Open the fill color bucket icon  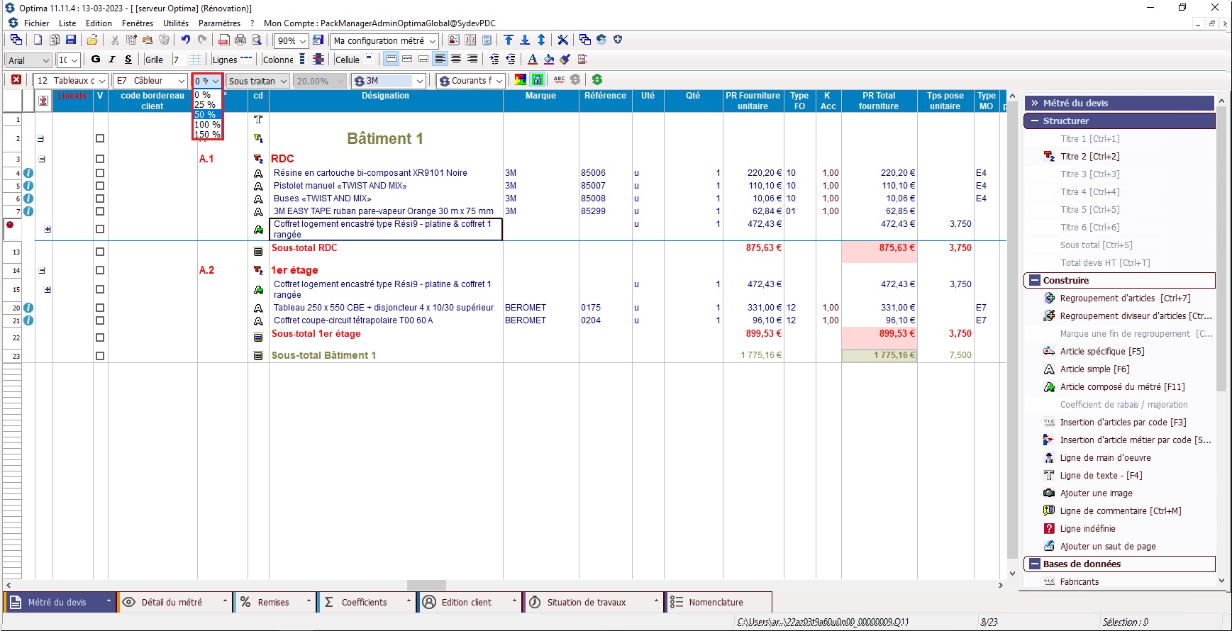(549, 60)
